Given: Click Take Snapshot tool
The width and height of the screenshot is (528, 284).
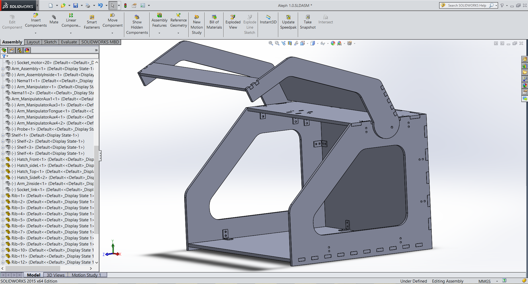Looking at the screenshot, I should [x=308, y=22].
